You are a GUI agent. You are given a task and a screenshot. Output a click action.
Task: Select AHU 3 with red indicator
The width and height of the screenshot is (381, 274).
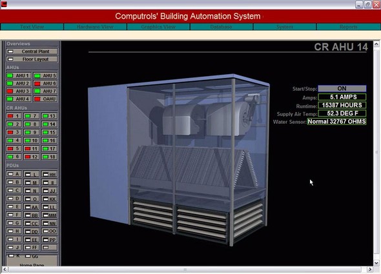click(19, 91)
